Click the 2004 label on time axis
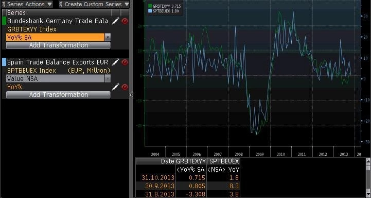Screen dimensions: 371x198 [x=155, y=154]
